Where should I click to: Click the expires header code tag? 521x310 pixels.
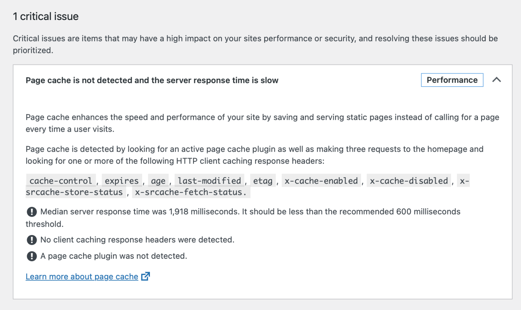[122, 181]
